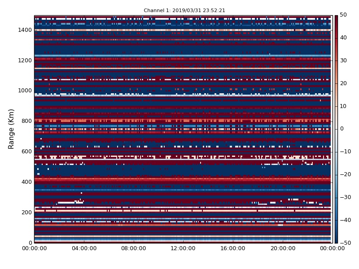Click the 1000 range tick label

pos(25,91)
